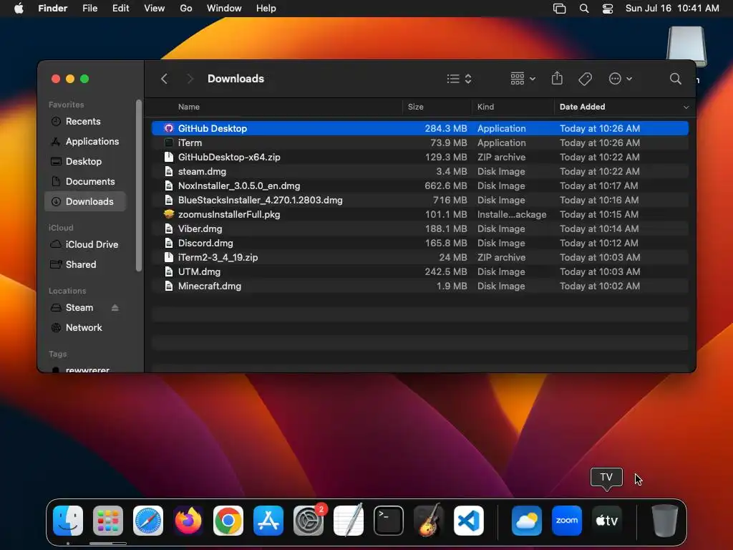The image size is (733, 550).
Task: Sort by the Kind column header
Action: (485, 107)
